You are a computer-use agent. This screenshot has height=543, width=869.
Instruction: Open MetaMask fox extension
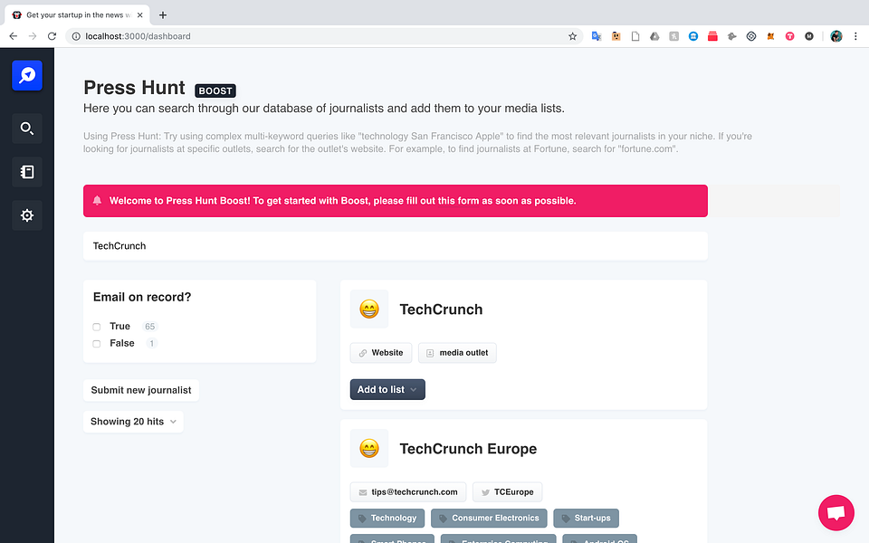point(770,36)
